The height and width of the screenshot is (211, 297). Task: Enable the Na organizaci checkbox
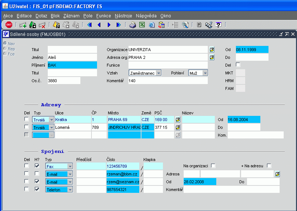[x=213, y=166]
